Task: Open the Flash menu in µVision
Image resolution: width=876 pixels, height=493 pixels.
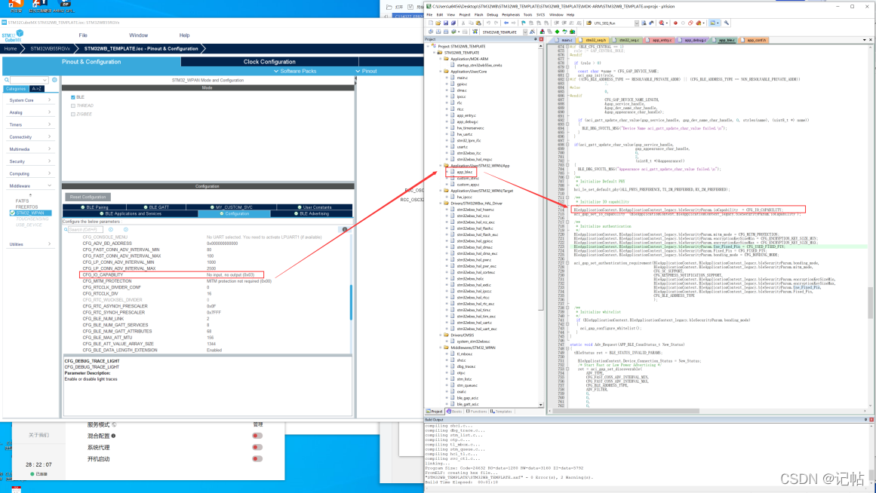Action: point(478,14)
